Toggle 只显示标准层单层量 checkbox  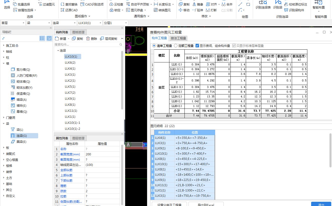[234, 46]
